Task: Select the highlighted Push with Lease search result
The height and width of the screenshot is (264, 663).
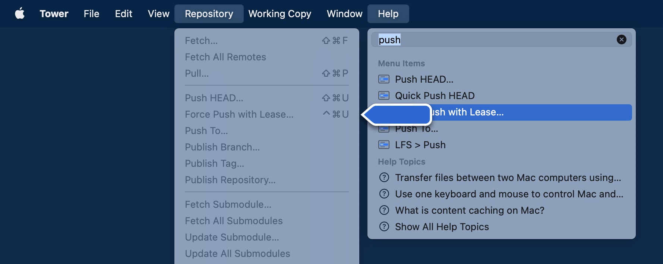Action: tap(522, 112)
